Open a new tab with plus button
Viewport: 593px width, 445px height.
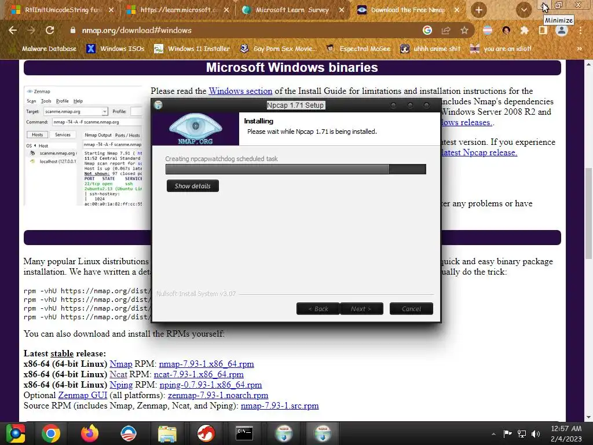[x=478, y=10]
